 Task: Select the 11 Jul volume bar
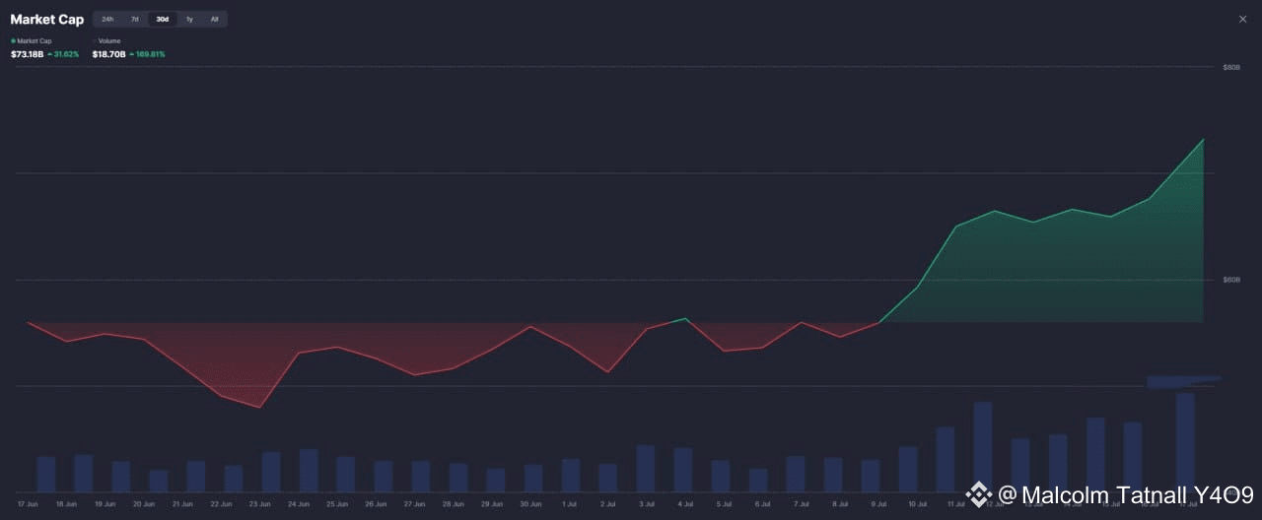coord(946,459)
